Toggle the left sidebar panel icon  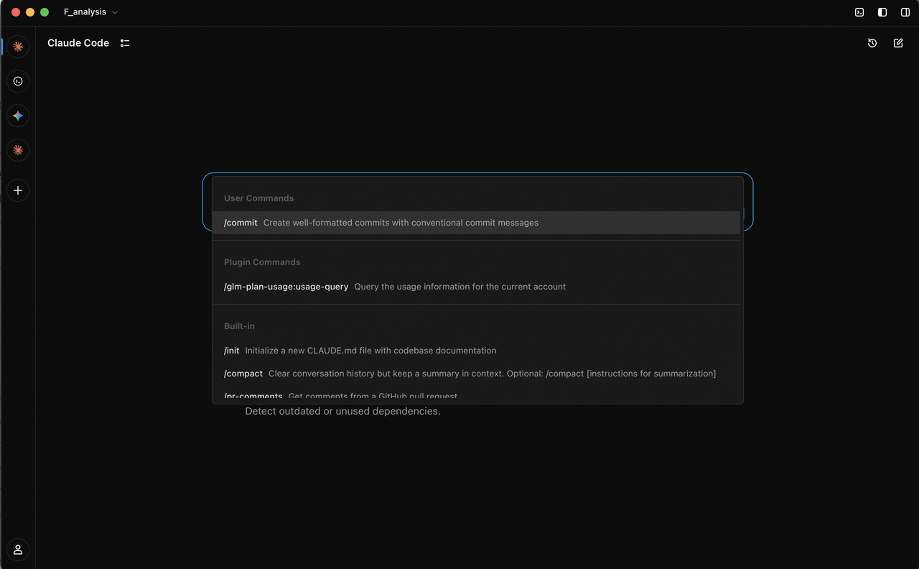click(882, 12)
